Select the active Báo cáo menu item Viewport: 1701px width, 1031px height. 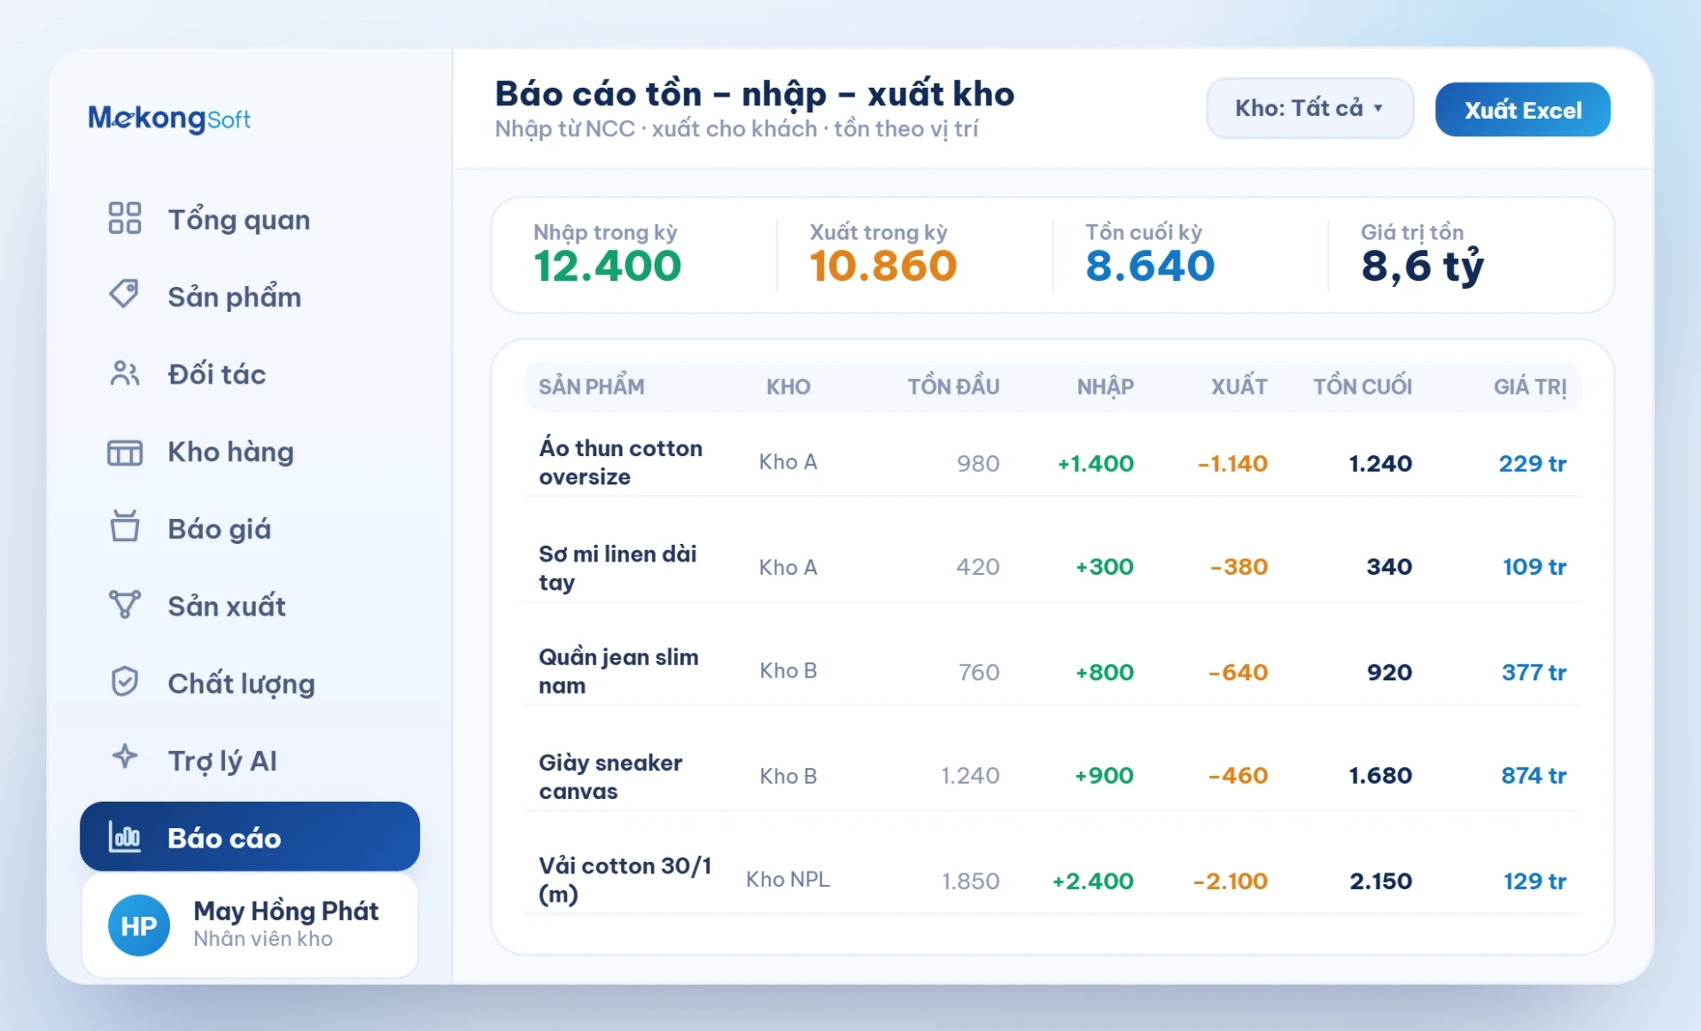(x=250, y=837)
